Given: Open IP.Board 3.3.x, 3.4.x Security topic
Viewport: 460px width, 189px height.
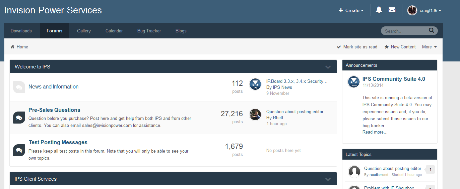Looking at the screenshot, I should click(x=297, y=81).
